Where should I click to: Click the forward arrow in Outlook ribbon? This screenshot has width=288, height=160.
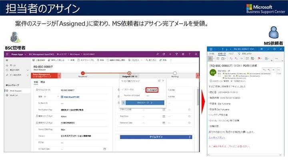pyautogui.click(x=241, y=58)
